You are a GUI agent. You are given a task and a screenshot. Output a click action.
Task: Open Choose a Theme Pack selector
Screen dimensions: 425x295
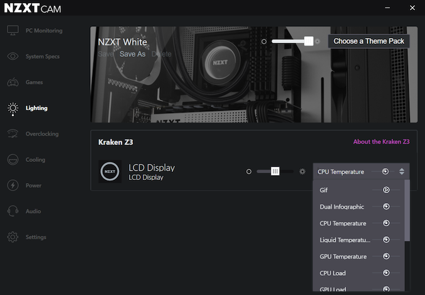369,41
